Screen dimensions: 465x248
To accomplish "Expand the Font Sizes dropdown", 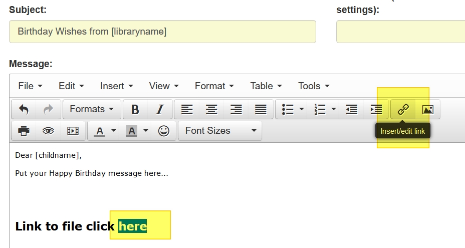I will (x=220, y=131).
